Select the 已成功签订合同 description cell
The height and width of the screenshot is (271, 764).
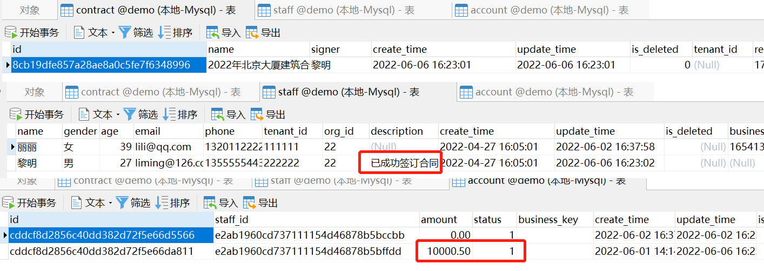[x=404, y=163]
